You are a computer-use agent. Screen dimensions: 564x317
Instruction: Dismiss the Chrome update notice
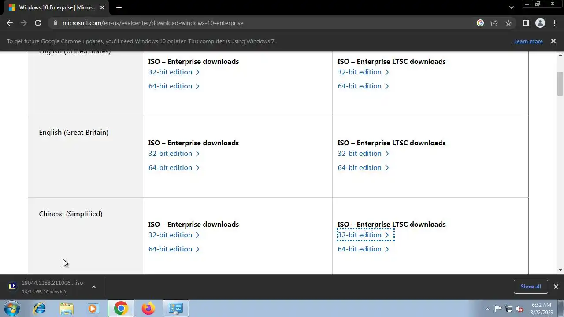553,41
